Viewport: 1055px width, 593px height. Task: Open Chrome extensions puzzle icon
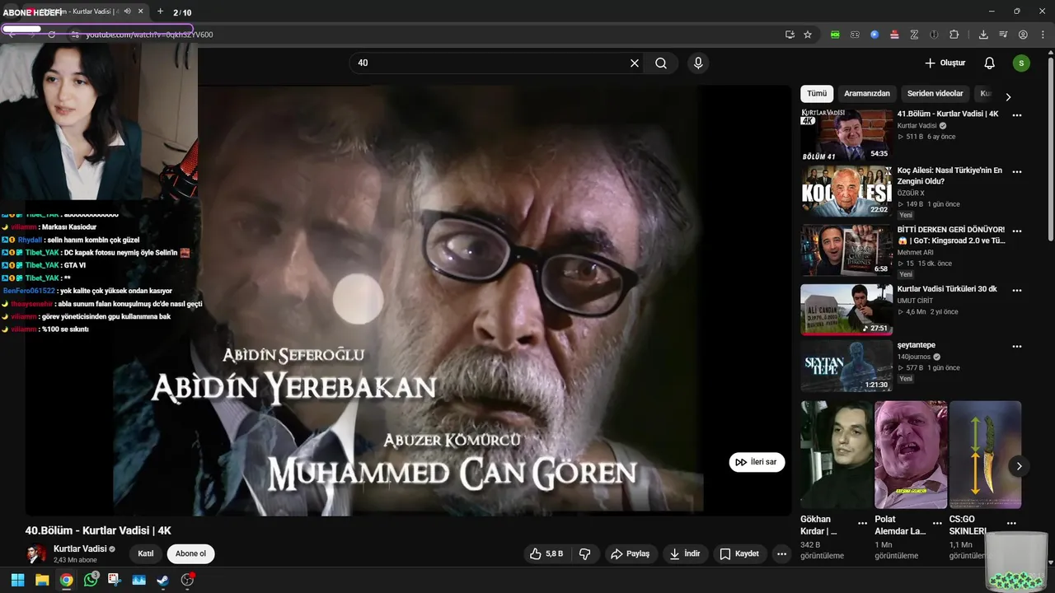(x=954, y=35)
